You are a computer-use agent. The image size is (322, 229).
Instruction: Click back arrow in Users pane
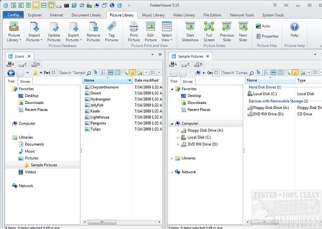click(x=11, y=73)
